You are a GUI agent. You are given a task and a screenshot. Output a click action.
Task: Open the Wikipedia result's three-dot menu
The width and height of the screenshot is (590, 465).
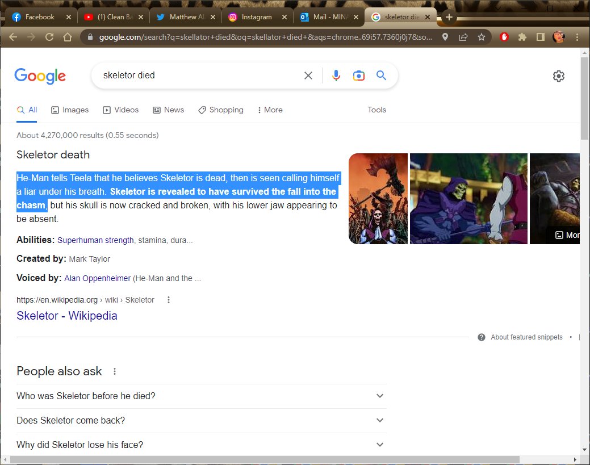click(x=169, y=300)
